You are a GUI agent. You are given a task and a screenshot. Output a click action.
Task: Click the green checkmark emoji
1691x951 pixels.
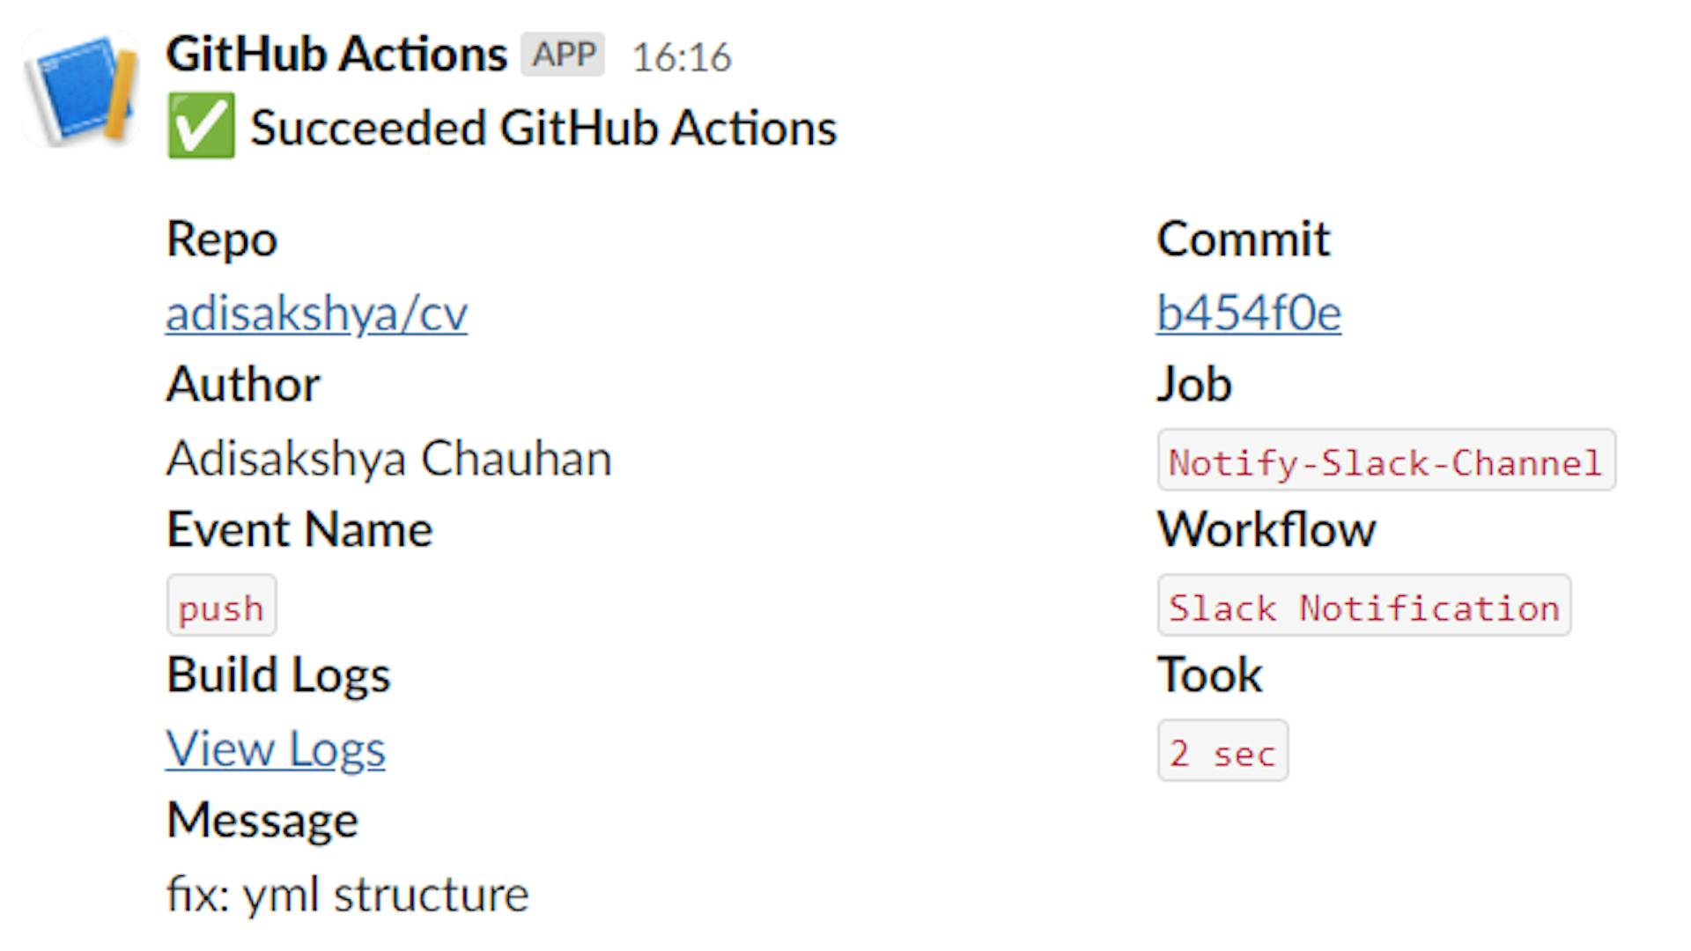pyautogui.click(x=201, y=126)
